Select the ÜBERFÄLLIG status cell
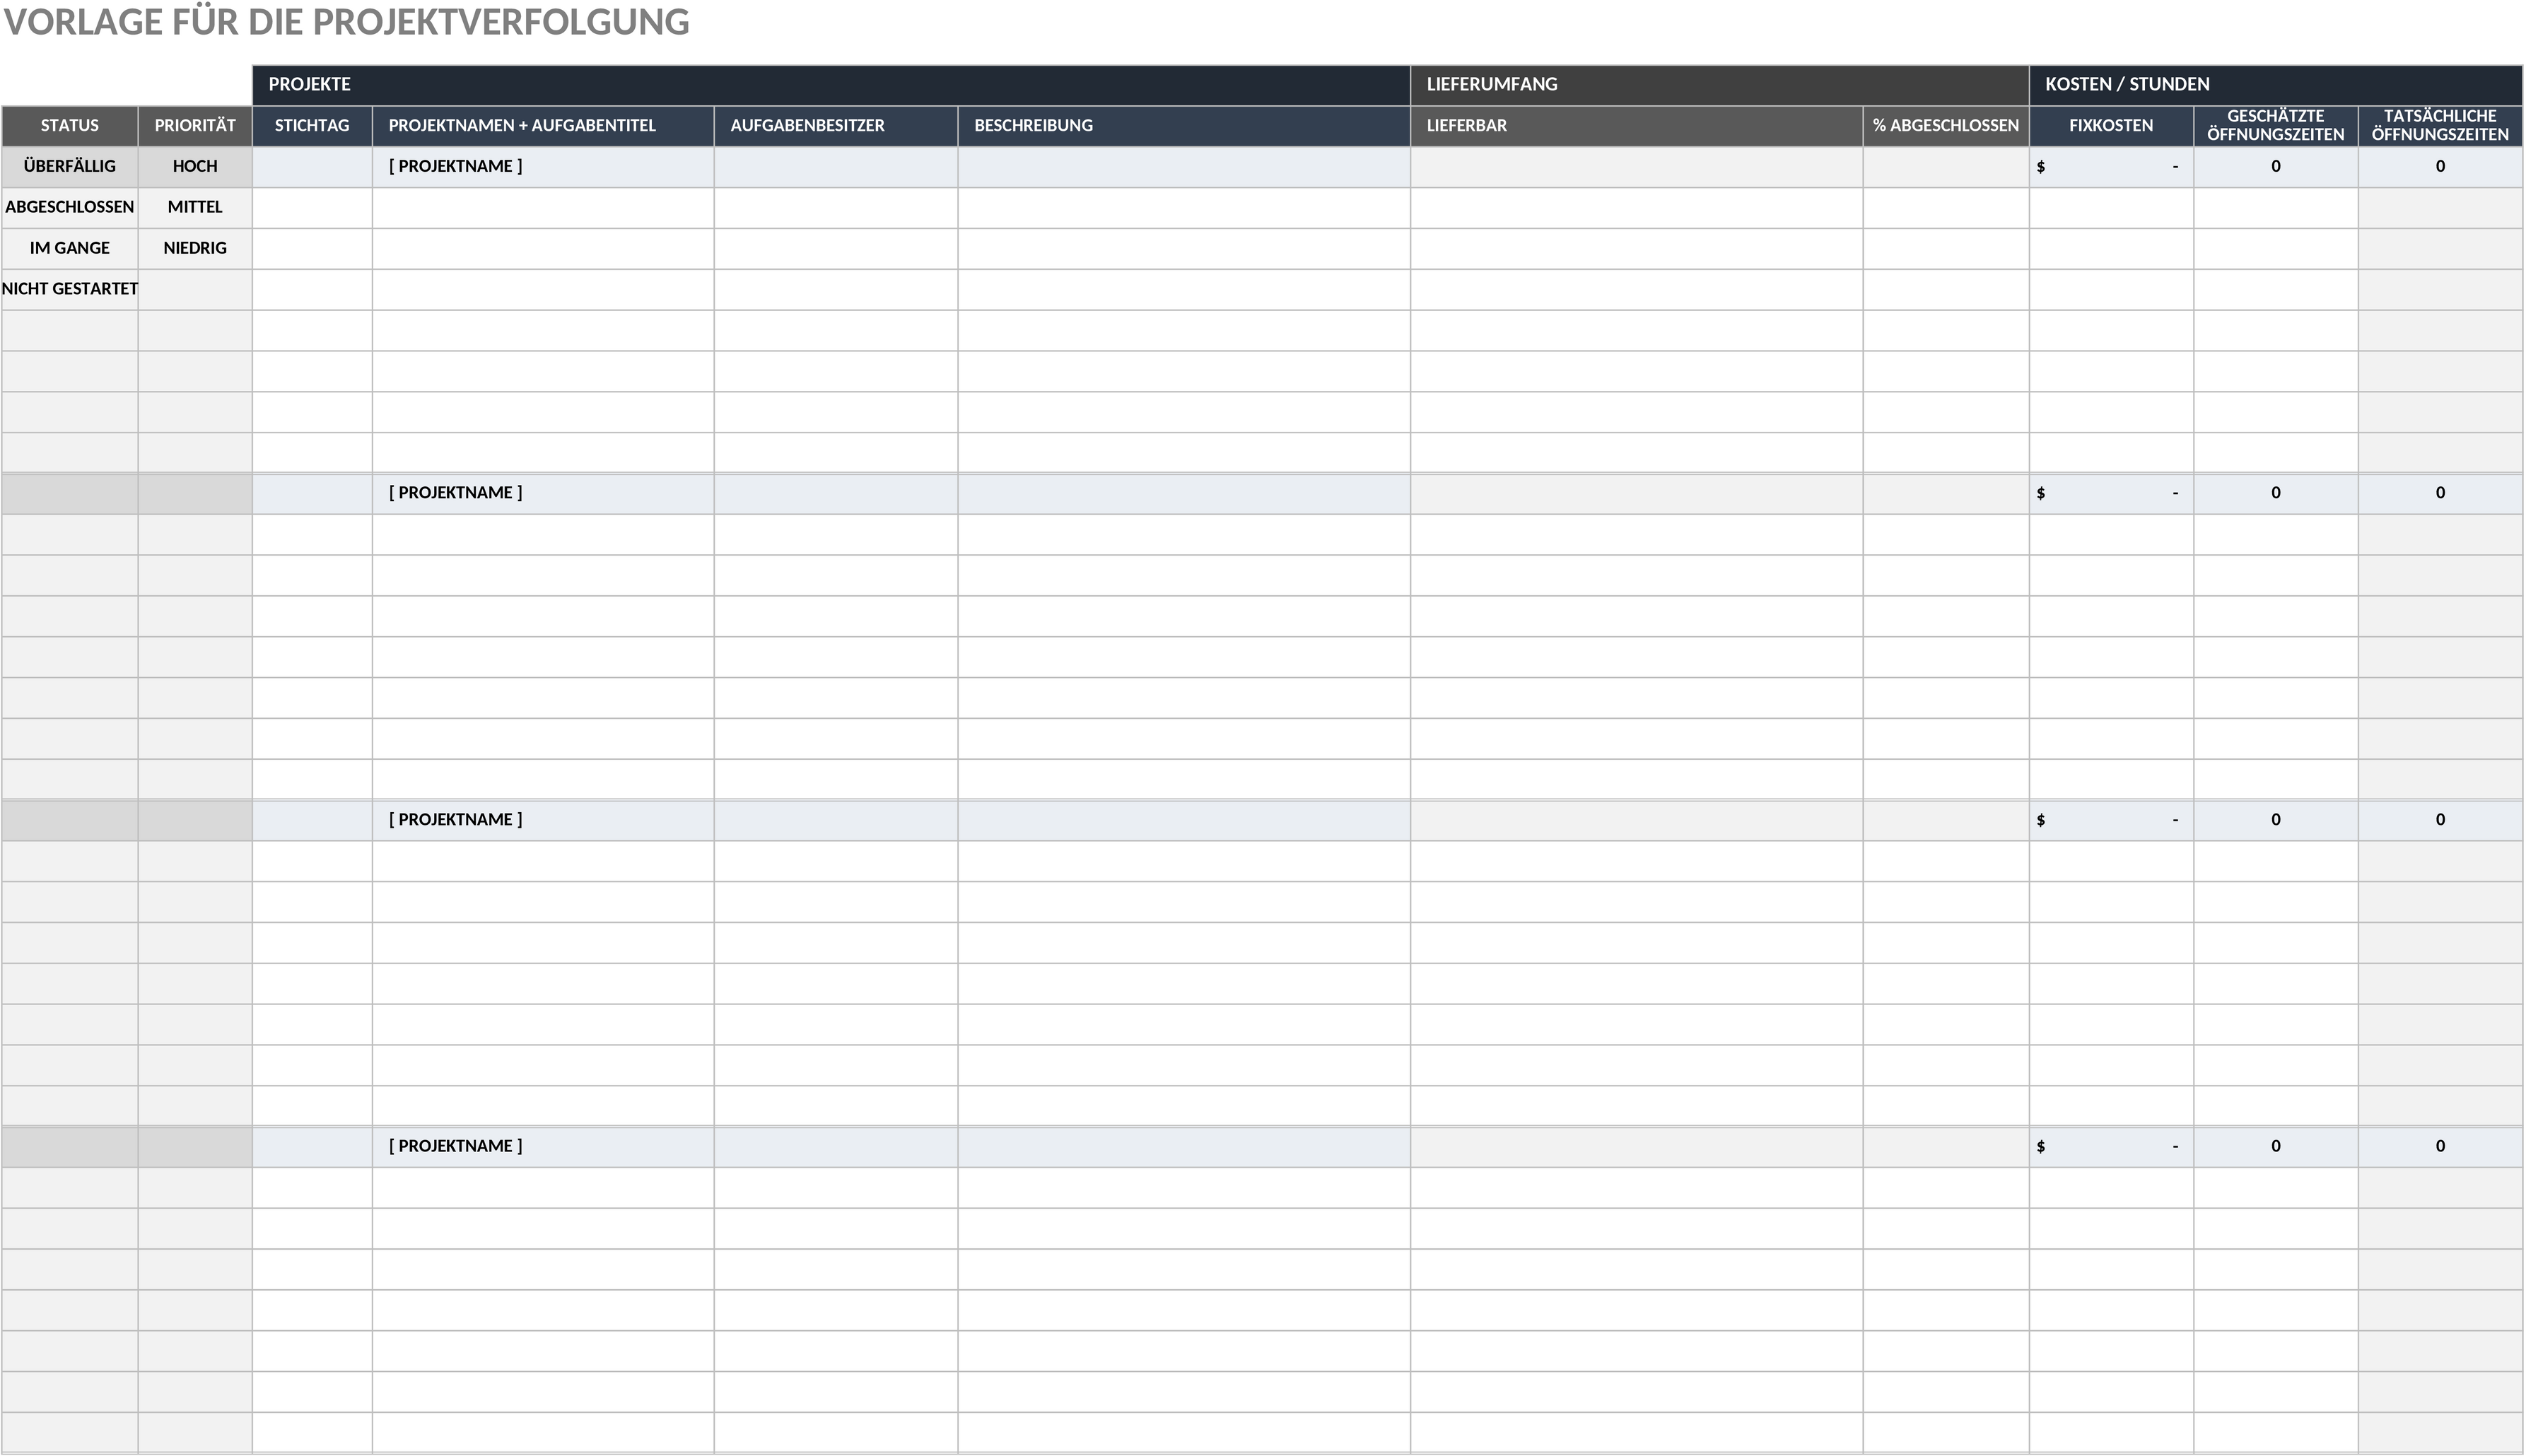This screenshot has width=2526, height=1456. 70,167
